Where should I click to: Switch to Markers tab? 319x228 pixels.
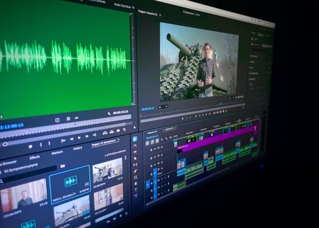(57, 153)
